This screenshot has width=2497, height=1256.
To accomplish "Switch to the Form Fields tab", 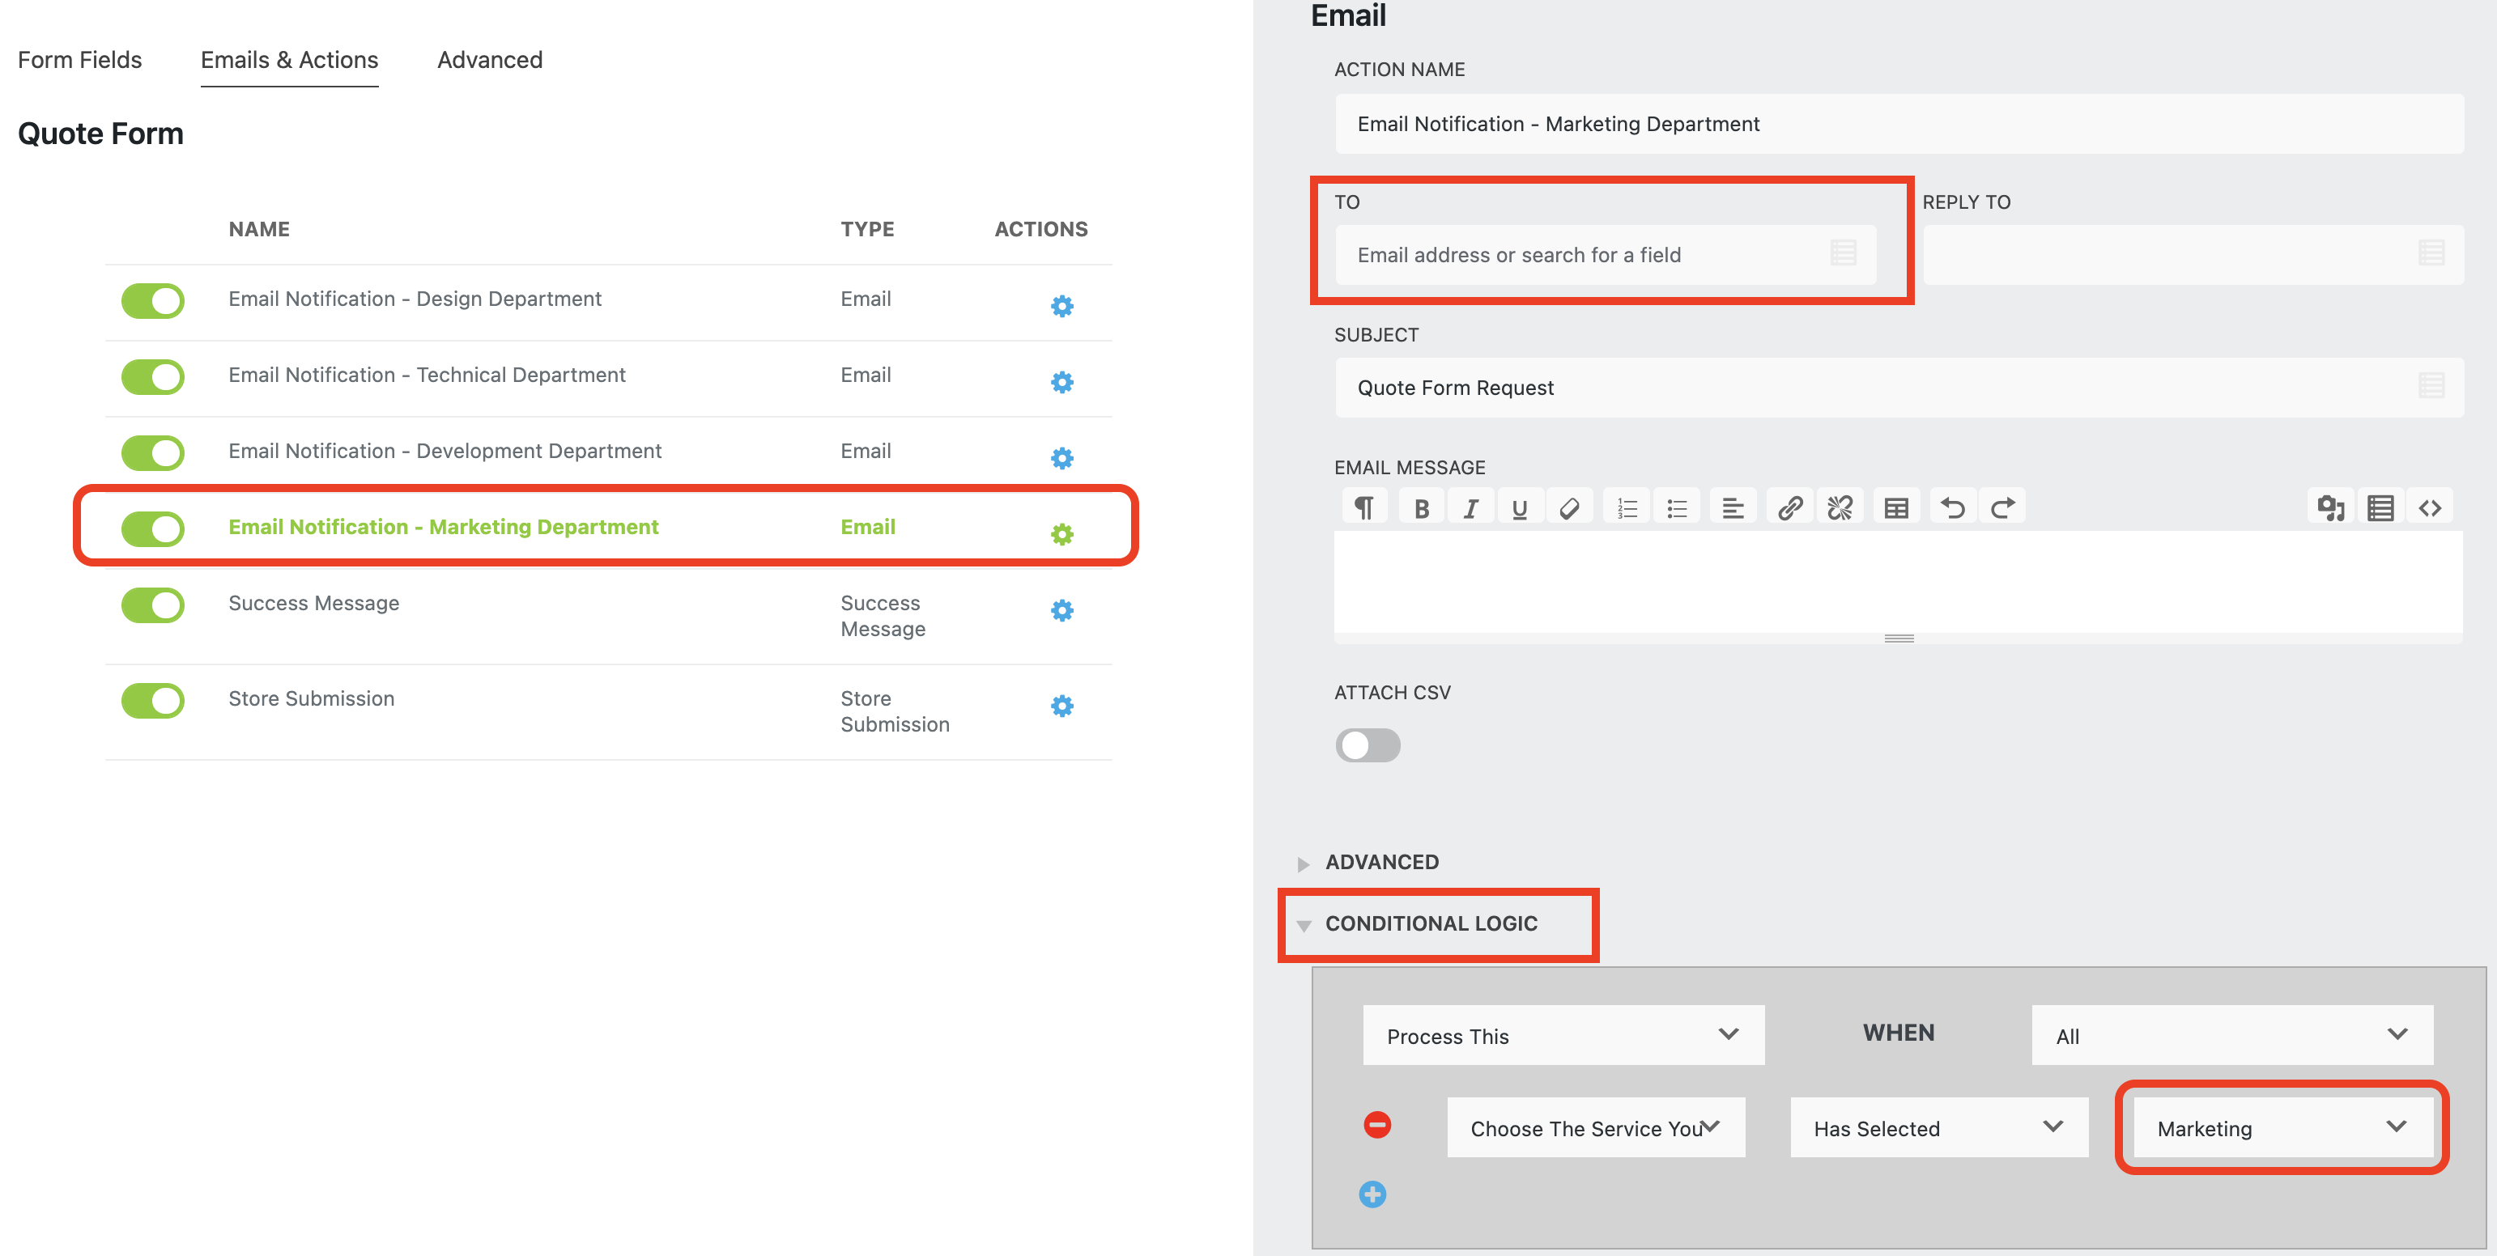I will pos(79,60).
